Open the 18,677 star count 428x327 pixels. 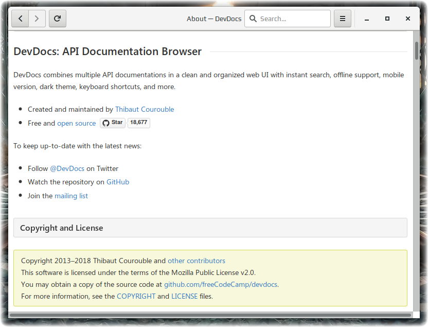(x=139, y=123)
